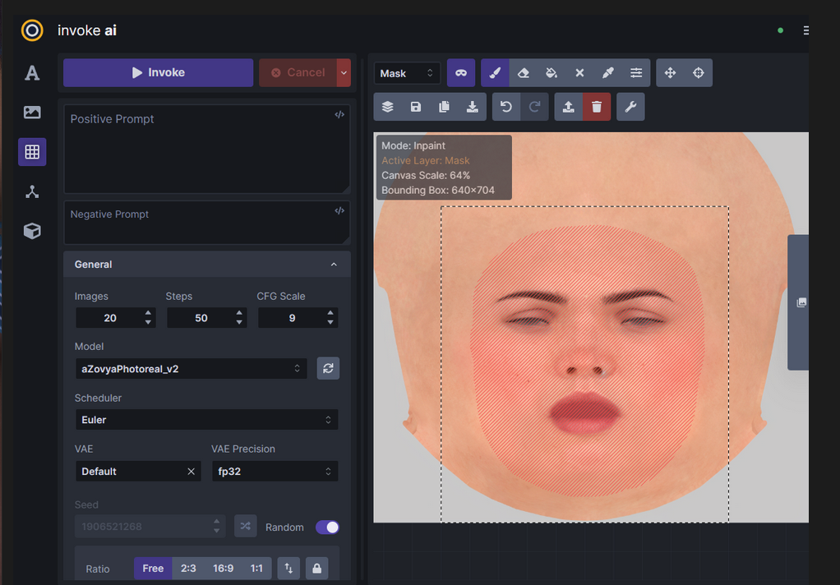
Task: Select the brush tool in canvas toolbar
Action: (x=495, y=73)
